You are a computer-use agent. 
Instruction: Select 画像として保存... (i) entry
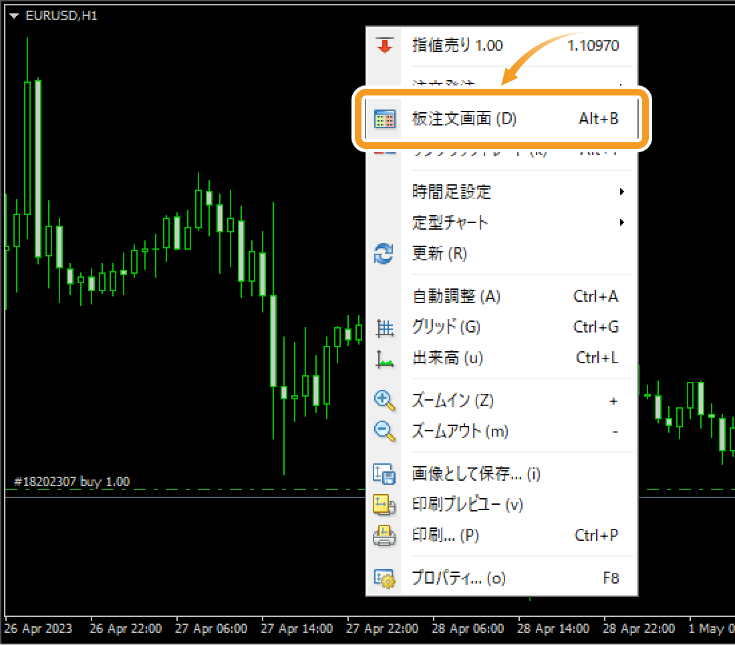click(x=502, y=474)
